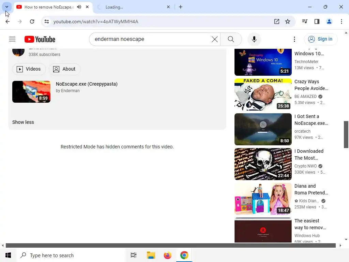The height and width of the screenshot is (262, 349).
Task: Open the 'FAKED A COMA!' thumbnail
Action: click(x=263, y=94)
